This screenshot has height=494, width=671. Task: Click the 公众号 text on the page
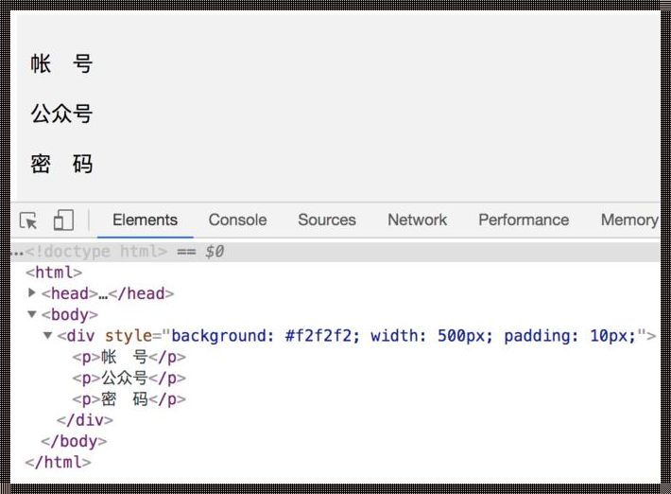coord(62,115)
